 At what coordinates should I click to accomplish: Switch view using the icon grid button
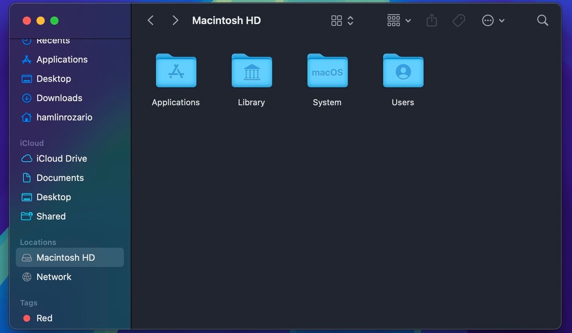(x=342, y=20)
